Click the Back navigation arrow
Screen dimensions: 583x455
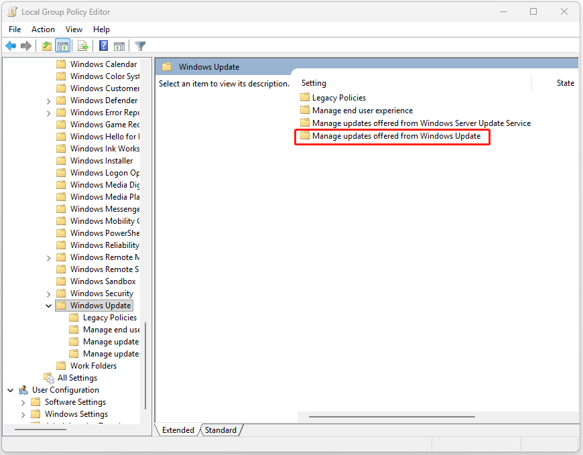(11, 46)
